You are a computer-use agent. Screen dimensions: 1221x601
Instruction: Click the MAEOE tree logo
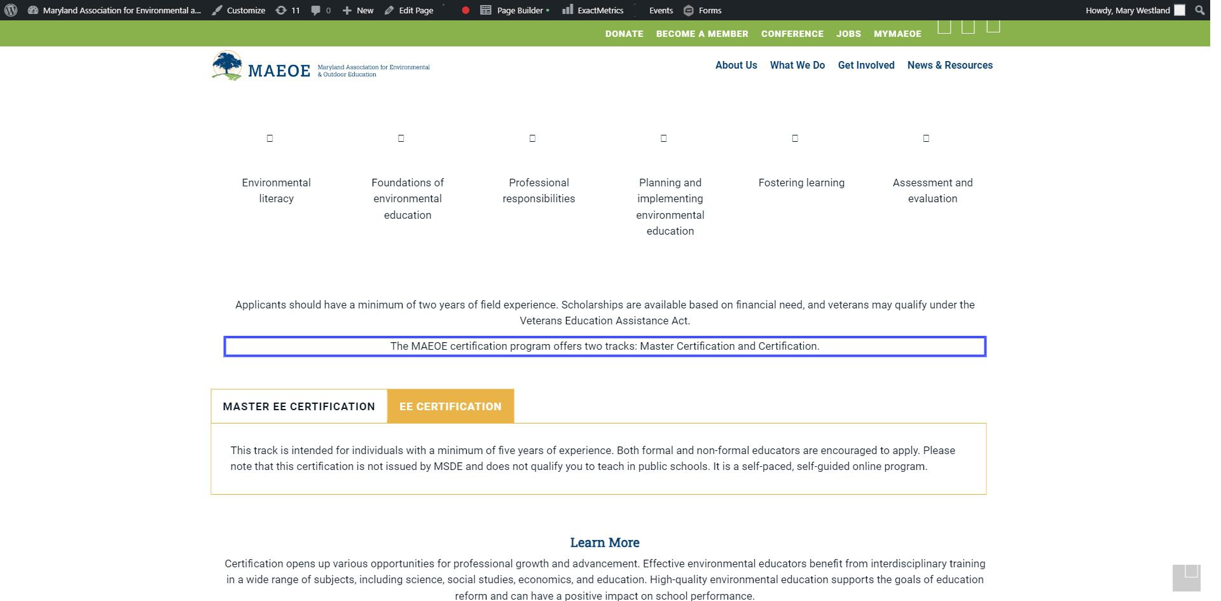(x=227, y=66)
